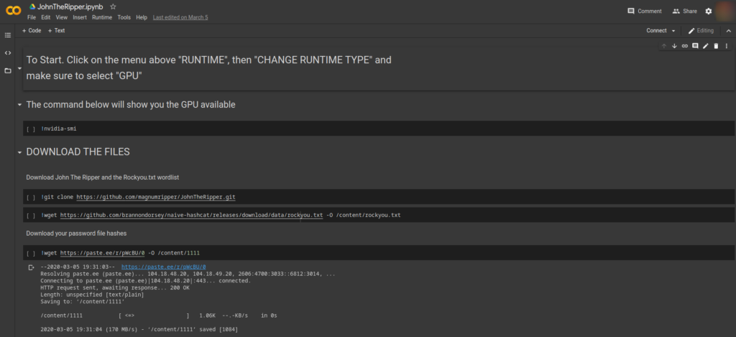736x337 pixels.
Task: Collapse the 'To Start' section
Action: tap(19, 68)
